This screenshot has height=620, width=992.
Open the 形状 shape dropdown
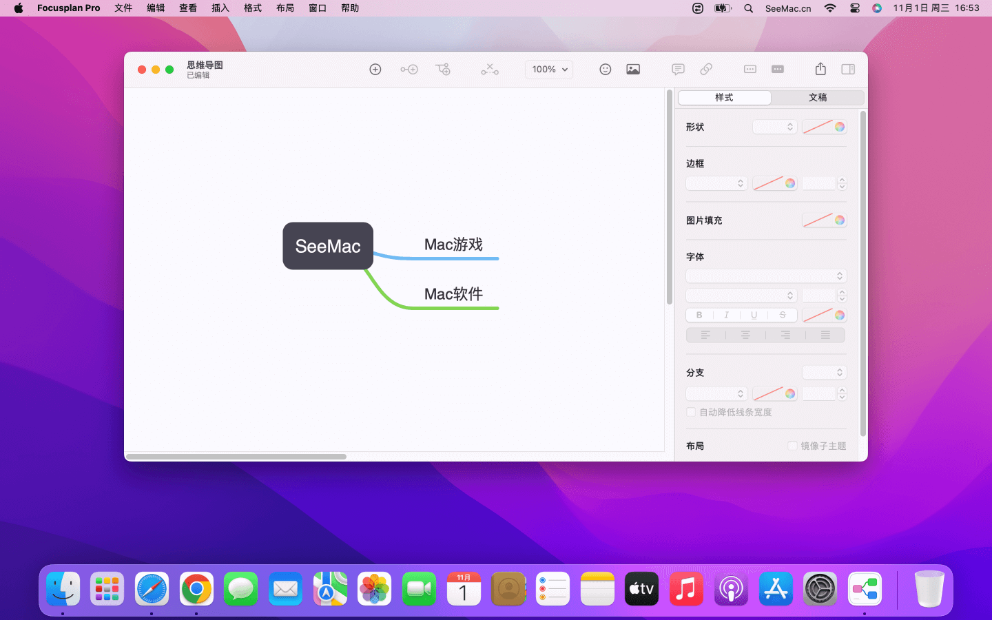click(x=775, y=127)
